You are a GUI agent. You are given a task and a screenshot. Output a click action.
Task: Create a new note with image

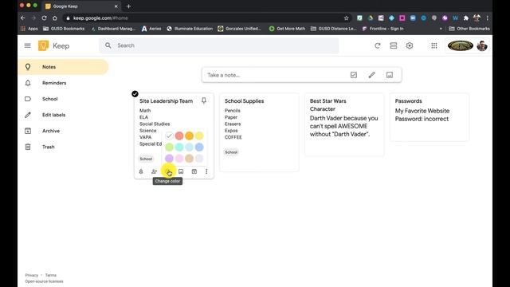click(x=390, y=75)
